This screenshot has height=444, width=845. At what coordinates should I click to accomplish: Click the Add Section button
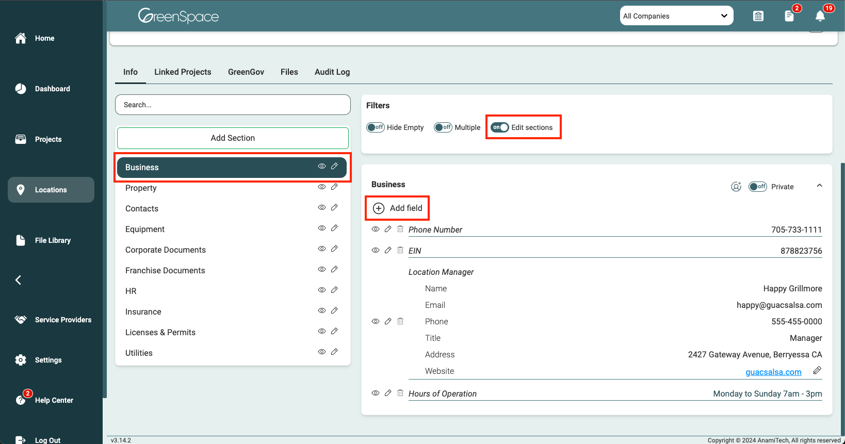[233, 138]
